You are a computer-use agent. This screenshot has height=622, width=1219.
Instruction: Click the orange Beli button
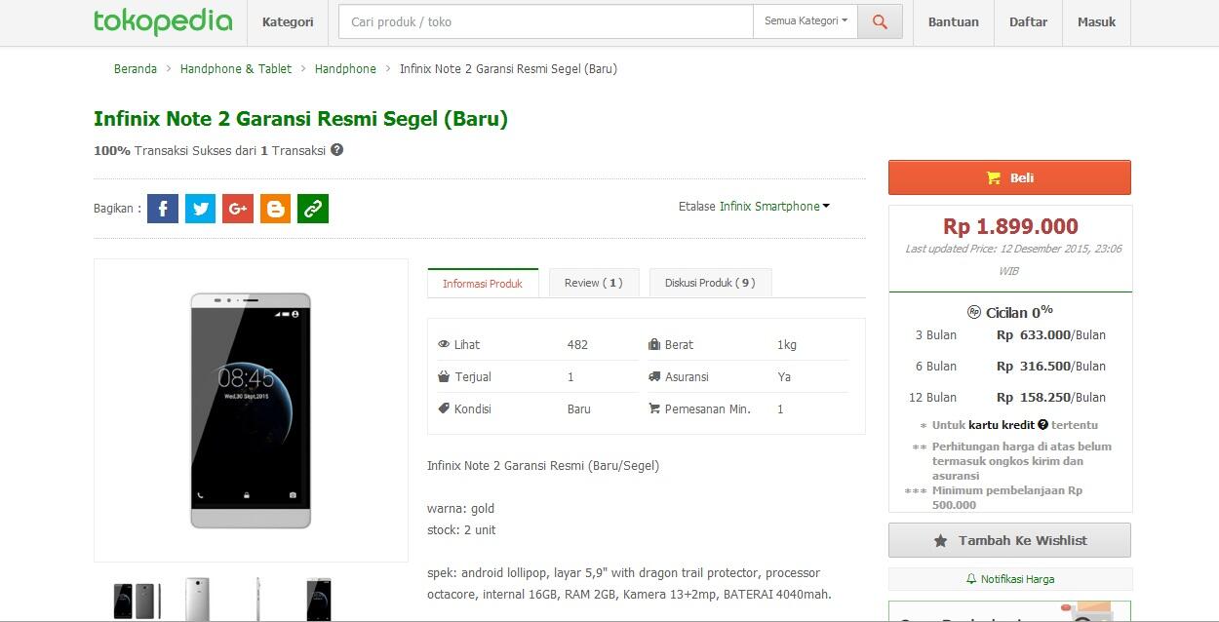[1009, 177]
